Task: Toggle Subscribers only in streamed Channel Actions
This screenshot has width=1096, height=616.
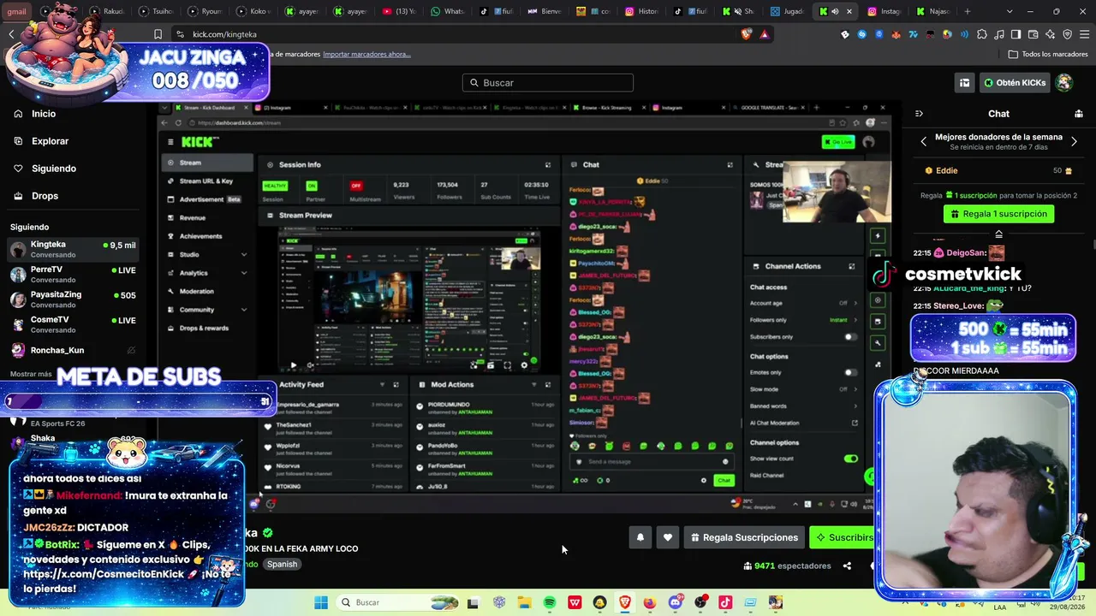Action: (850, 337)
